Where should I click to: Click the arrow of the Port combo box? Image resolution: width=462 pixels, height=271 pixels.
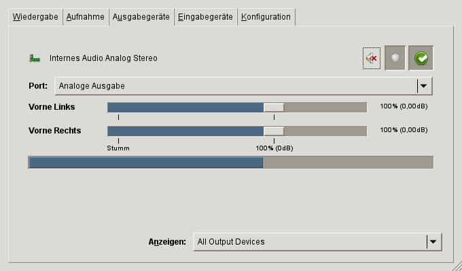click(424, 86)
